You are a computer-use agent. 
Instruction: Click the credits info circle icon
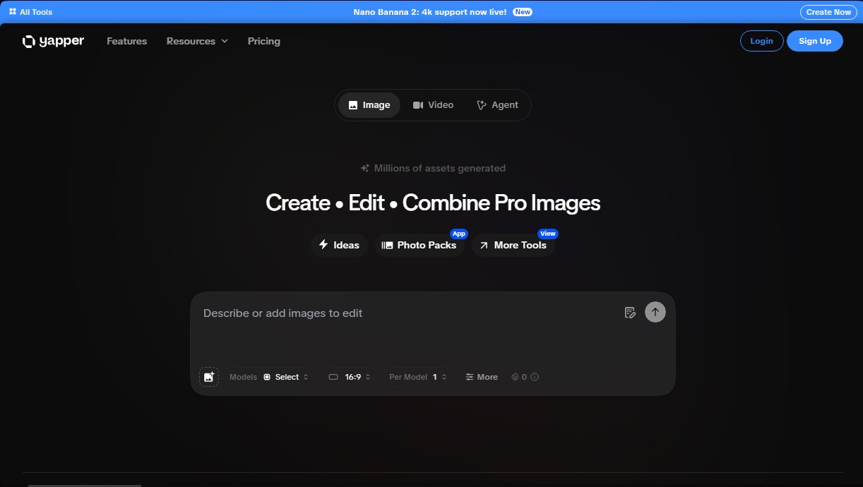tap(535, 377)
